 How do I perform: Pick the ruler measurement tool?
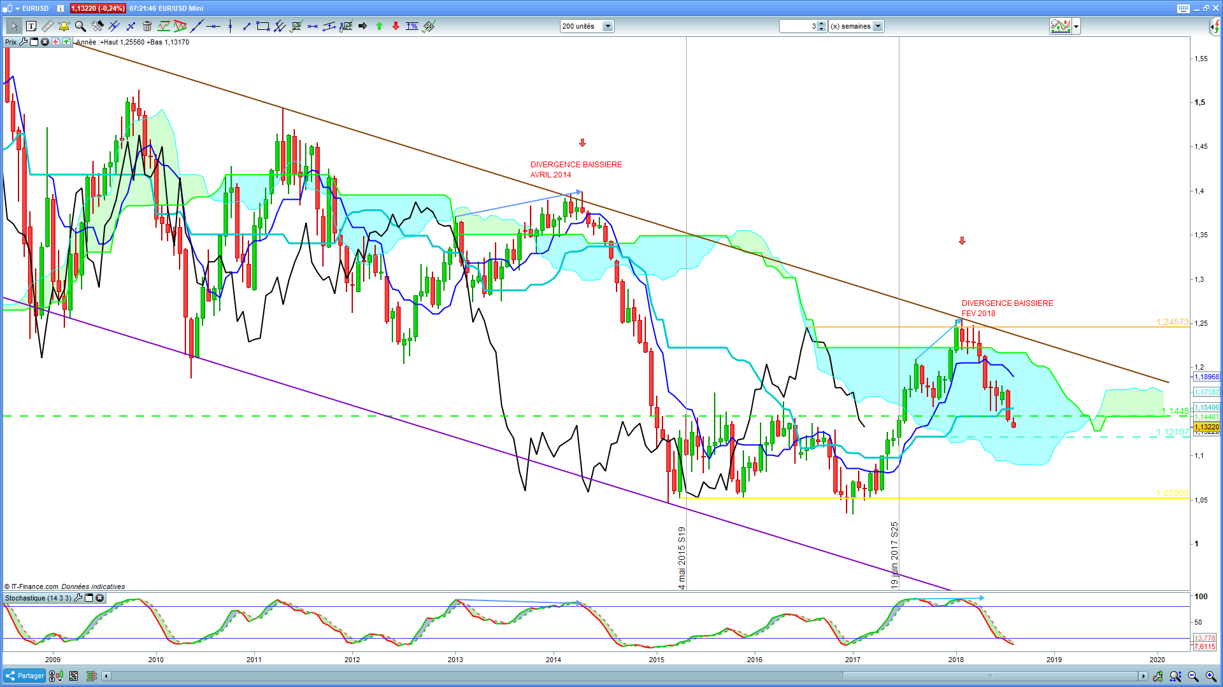pos(47,26)
